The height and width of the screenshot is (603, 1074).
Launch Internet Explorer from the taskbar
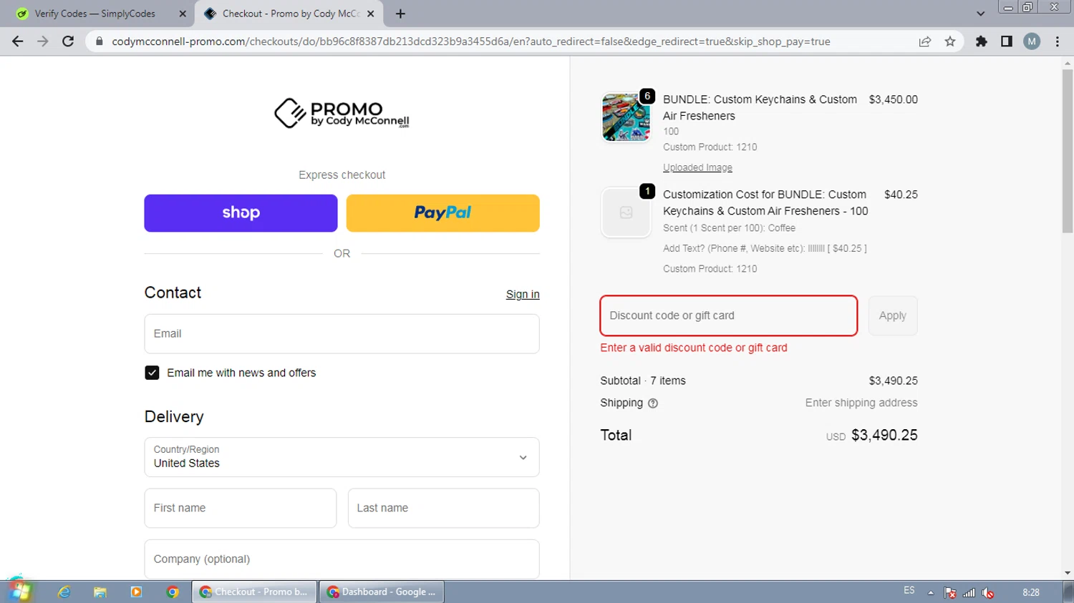(64, 592)
